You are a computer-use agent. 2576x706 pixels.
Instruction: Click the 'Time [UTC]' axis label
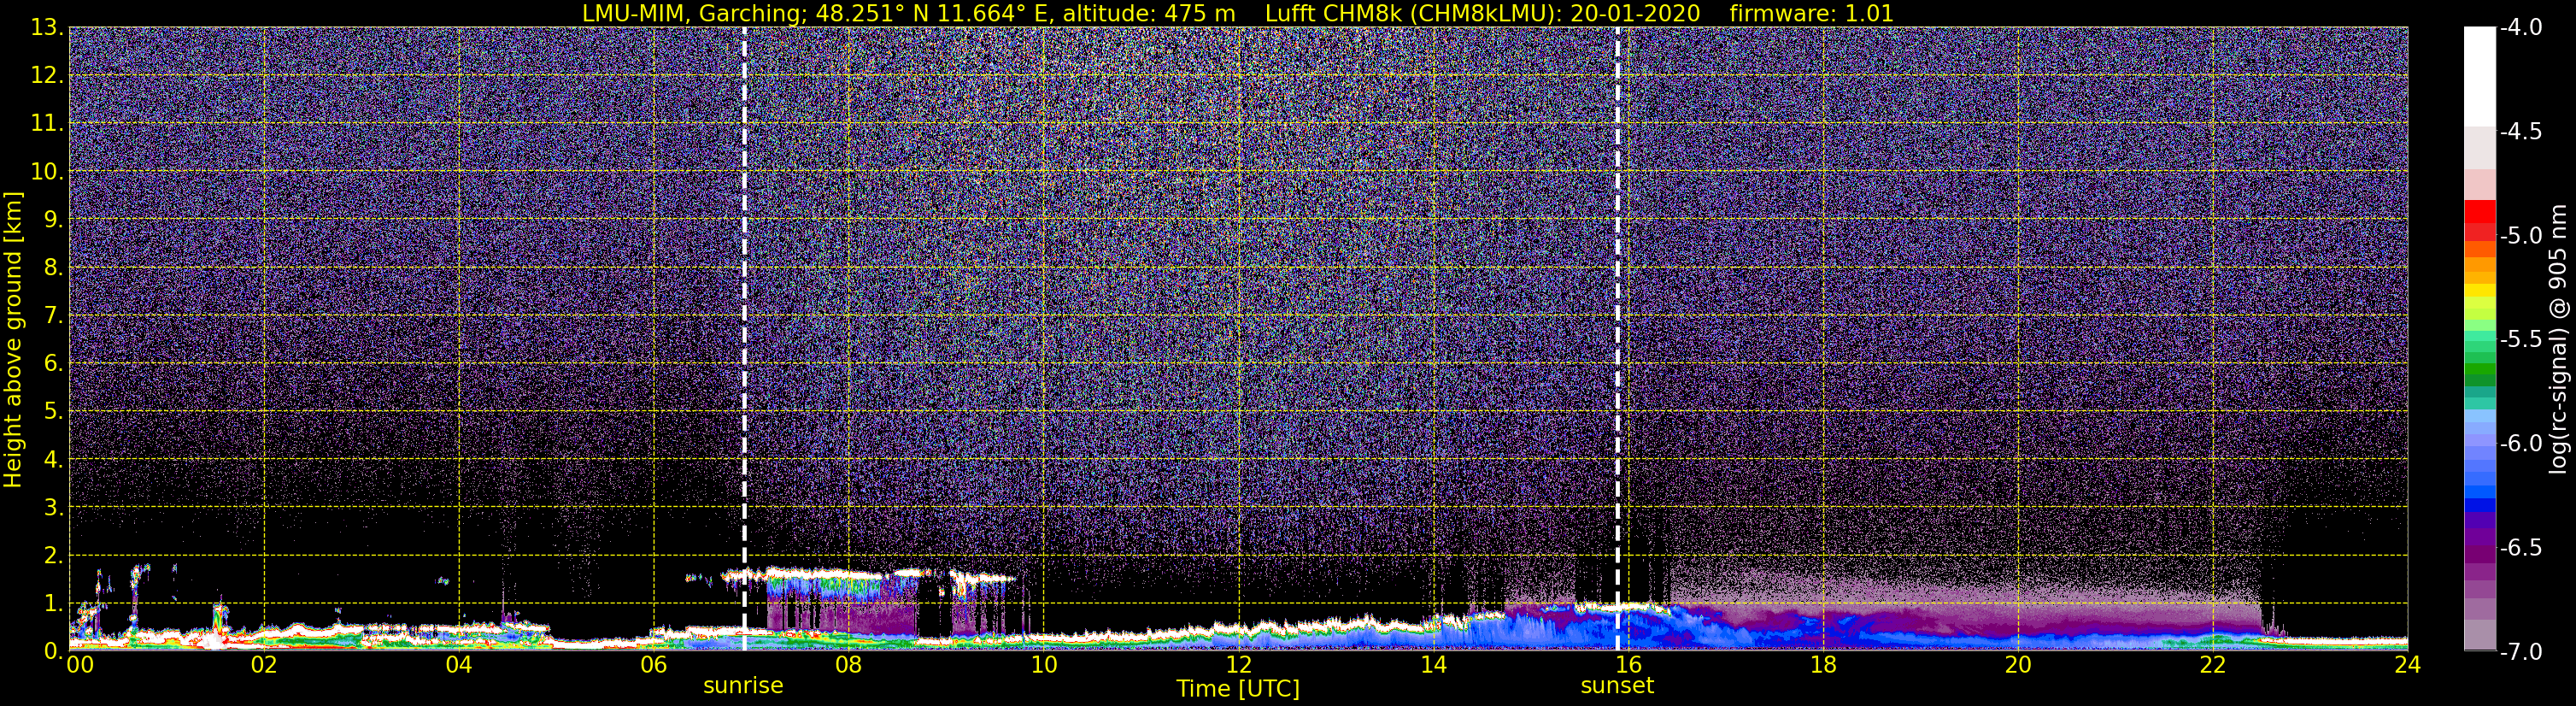[x=1238, y=688]
